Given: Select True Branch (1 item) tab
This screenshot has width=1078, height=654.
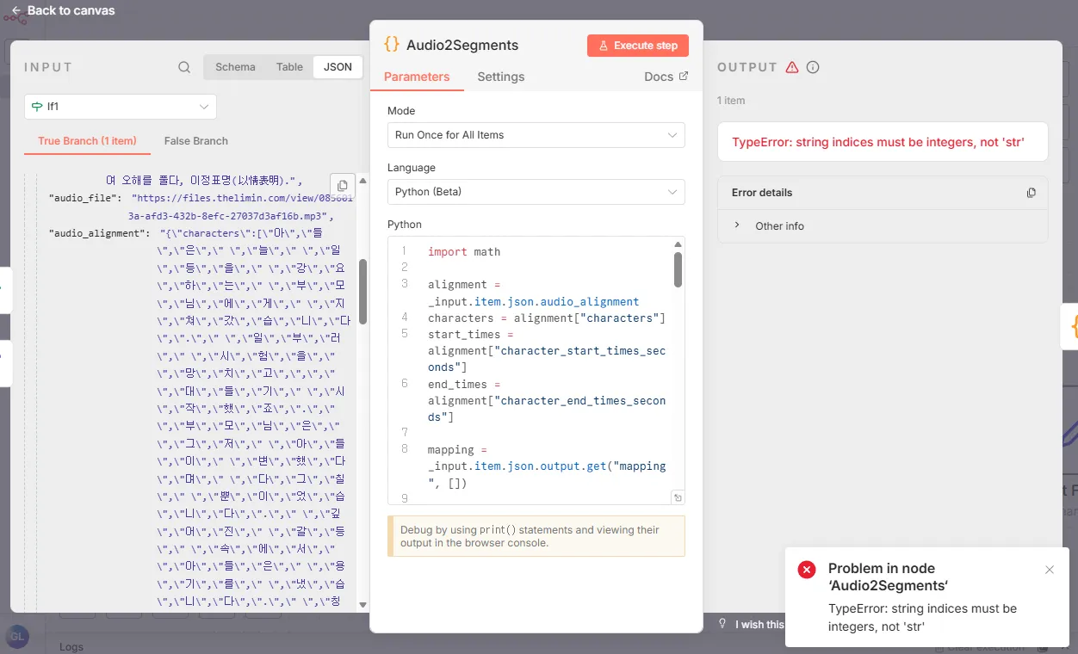Looking at the screenshot, I should pos(87,141).
